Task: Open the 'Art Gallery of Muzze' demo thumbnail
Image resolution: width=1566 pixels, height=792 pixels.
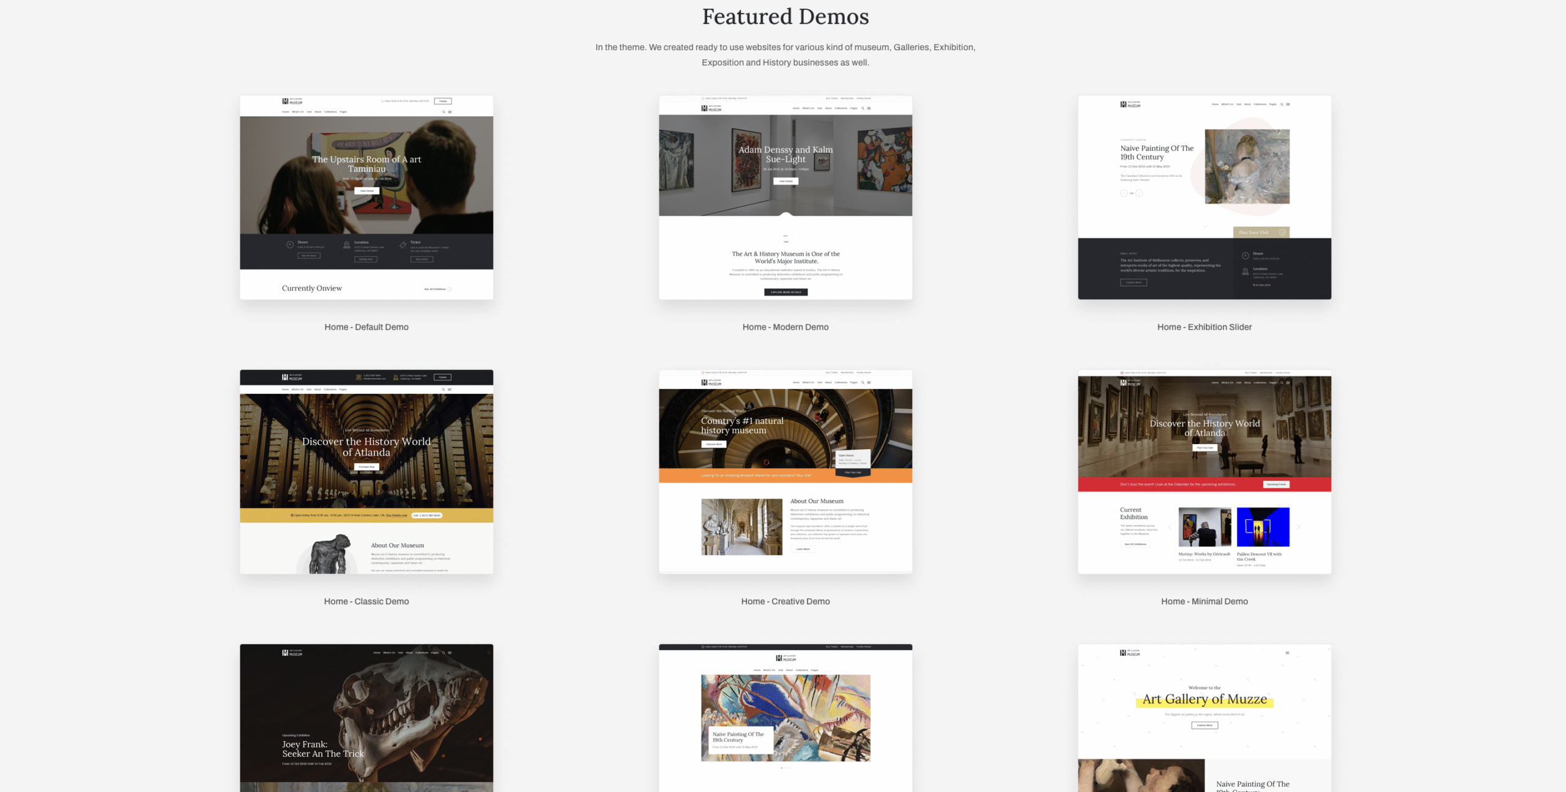Action: 1204,718
